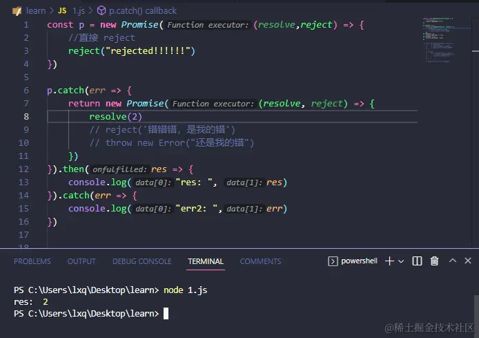Screen dimensions: 479x338
Task: Click the commented reject('错错错, 是我的错') line
Action: pos(162,130)
